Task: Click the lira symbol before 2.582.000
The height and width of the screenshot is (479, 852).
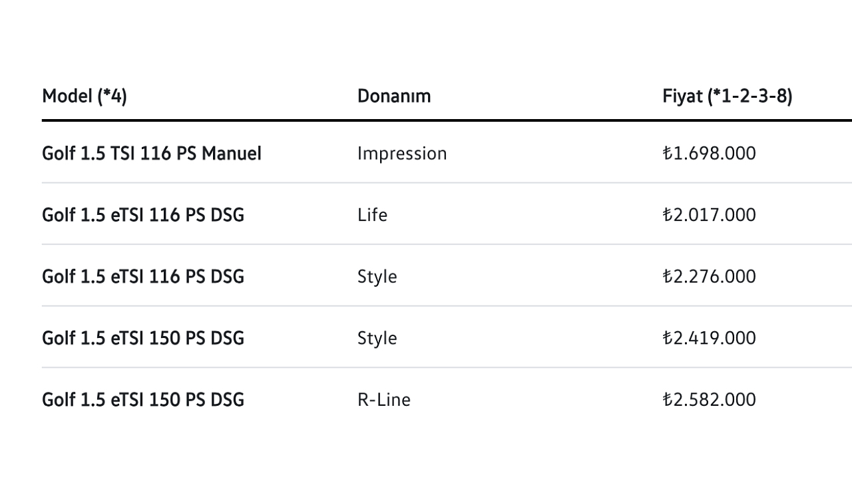Action: 667,400
